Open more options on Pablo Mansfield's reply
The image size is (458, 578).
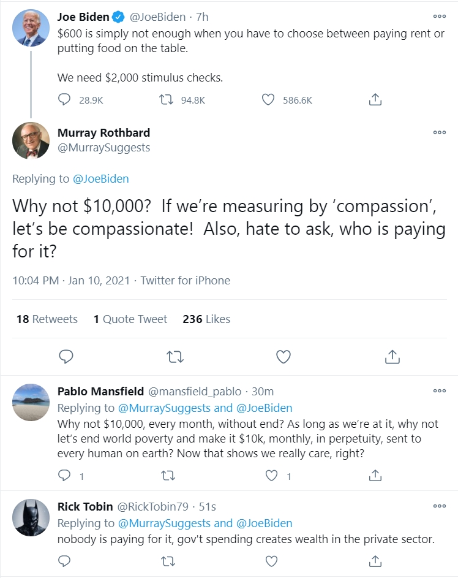pyautogui.click(x=439, y=391)
